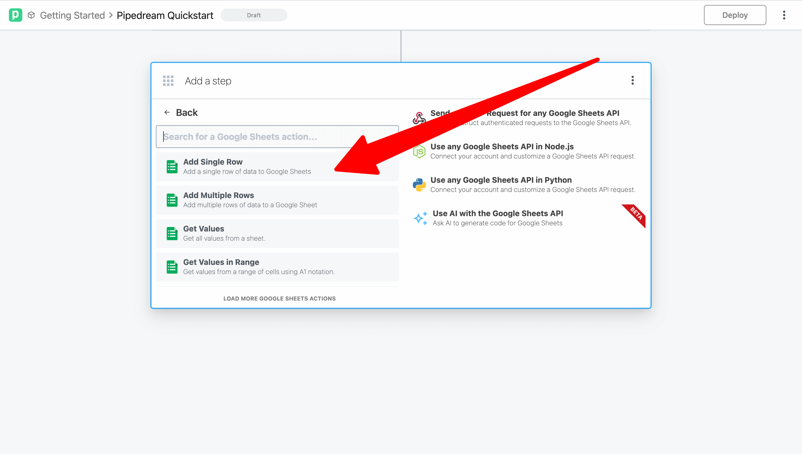The width and height of the screenshot is (802, 454).
Task: Open the Getting Started breadcrumb
Action: tap(72, 15)
